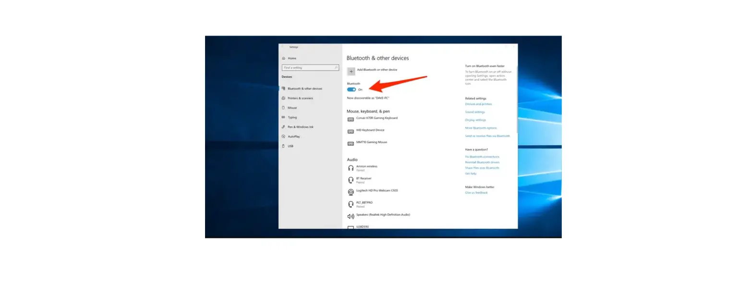Image resolution: width=753 pixels, height=284 pixels.
Task: Open Pen & Windows Ink page
Action: (301, 127)
